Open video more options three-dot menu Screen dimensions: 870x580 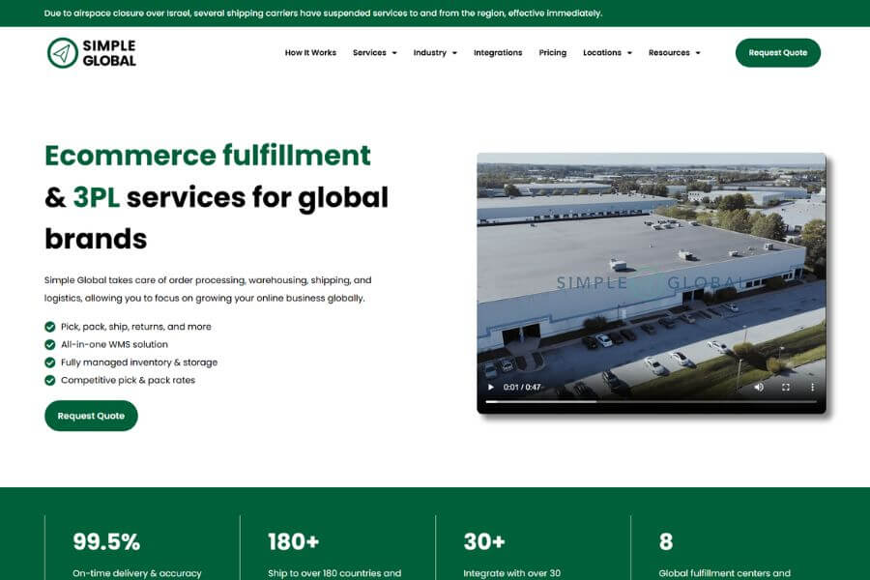(812, 387)
